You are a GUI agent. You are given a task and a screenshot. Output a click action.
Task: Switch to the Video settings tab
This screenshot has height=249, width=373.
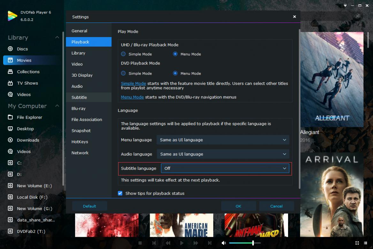pos(89,64)
